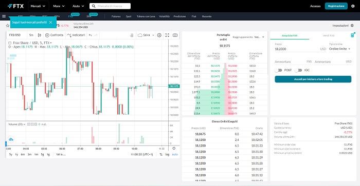This screenshot has width=360, height=186.
Task: Toggle the IOC order switch
Action: (298, 70)
